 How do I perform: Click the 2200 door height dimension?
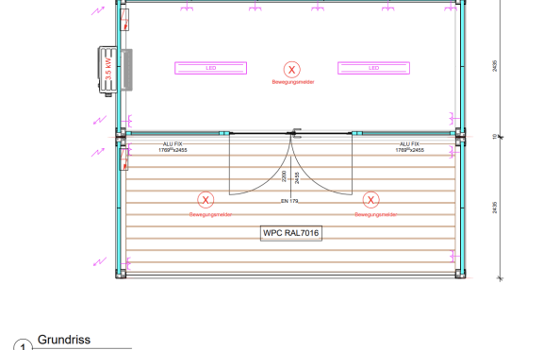pyautogui.click(x=285, y=176)
